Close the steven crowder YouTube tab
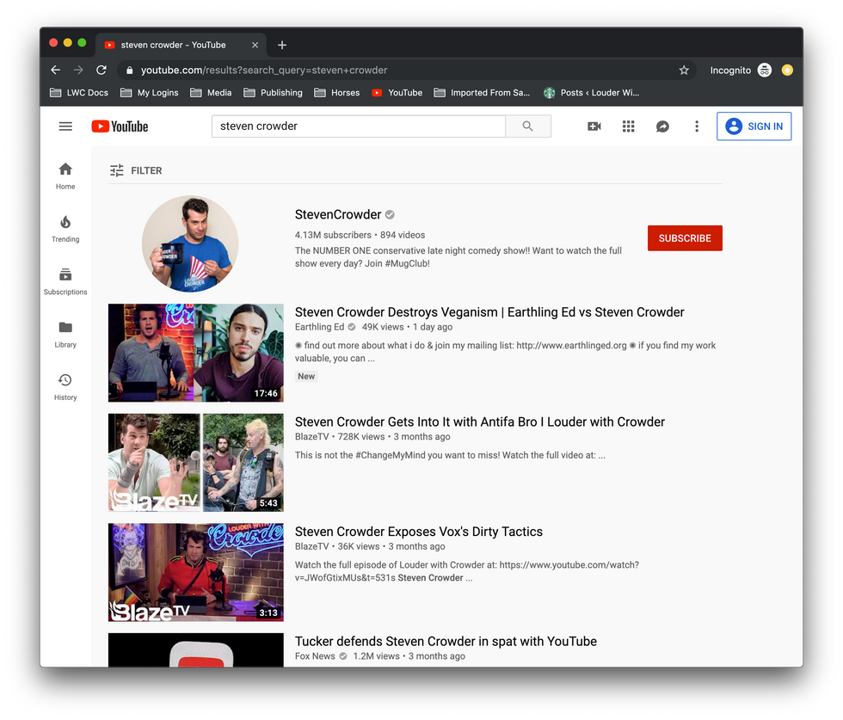843x720 pixels. [255, 46]
